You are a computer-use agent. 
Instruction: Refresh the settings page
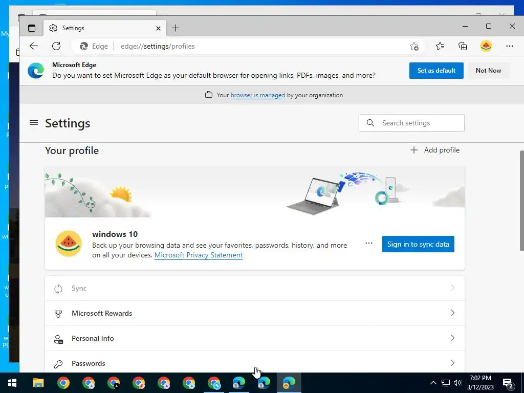pos(56,46)
